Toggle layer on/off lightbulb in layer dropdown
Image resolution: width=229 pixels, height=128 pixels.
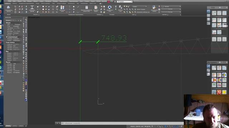pyautogui.click(x=125, y=6)
